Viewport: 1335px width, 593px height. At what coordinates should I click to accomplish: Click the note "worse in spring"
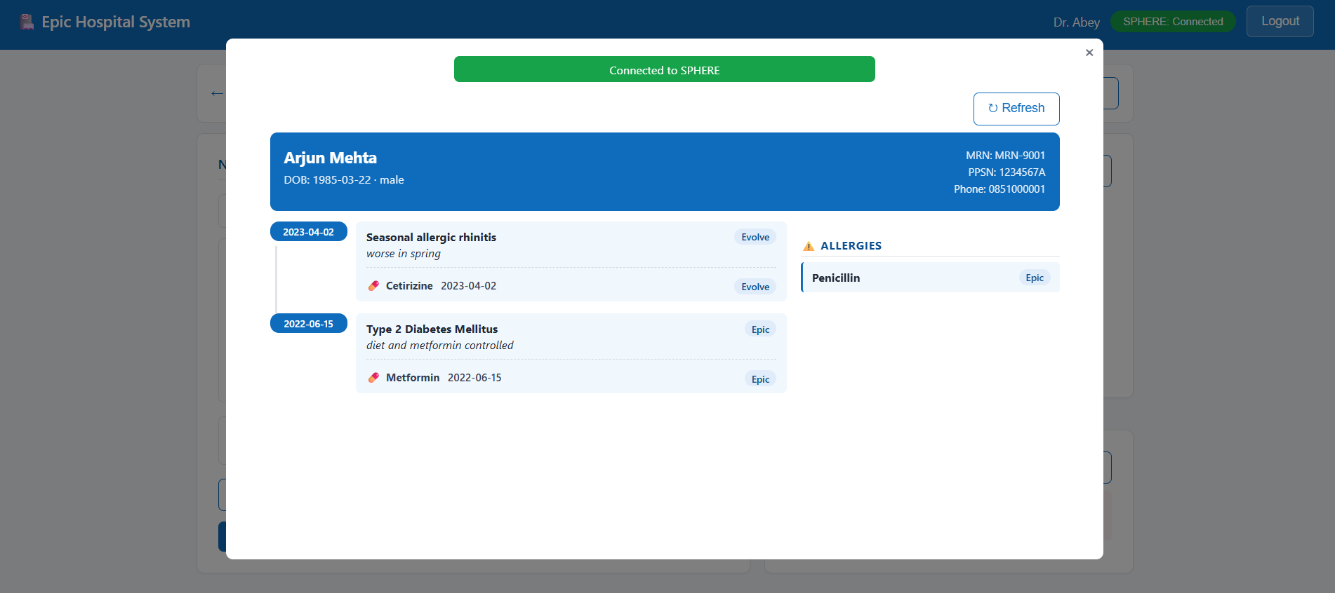click(404, 254)
